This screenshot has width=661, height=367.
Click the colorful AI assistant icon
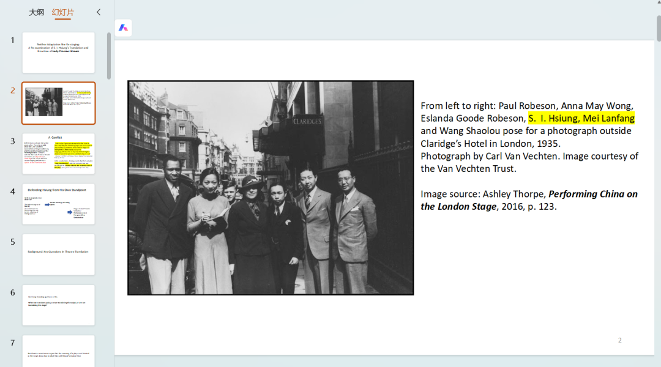[x=123, y=28]
